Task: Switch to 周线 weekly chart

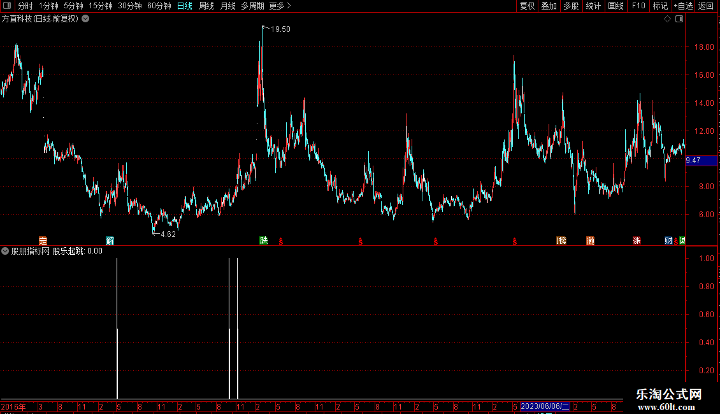Action: tap(206, 6)
